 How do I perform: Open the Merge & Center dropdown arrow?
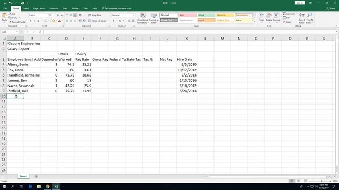coord(109,21)
